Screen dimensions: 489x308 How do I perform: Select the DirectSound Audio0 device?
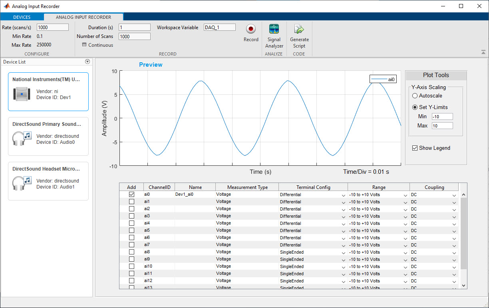[x=48, y=136]
